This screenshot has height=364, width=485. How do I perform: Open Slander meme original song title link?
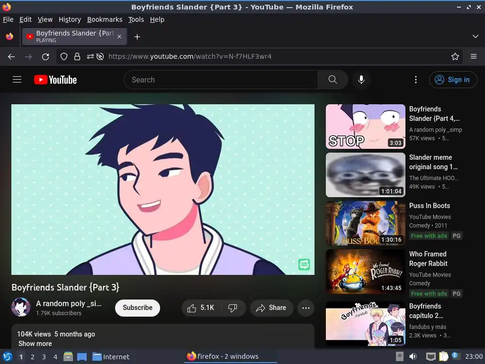(433, 162)
